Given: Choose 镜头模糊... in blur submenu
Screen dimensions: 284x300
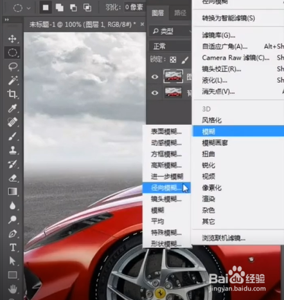Looking at the screenshot, I should pos(166,199).
